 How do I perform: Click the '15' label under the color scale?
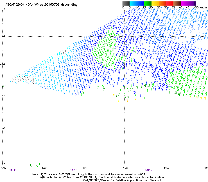tap(144, 8)
